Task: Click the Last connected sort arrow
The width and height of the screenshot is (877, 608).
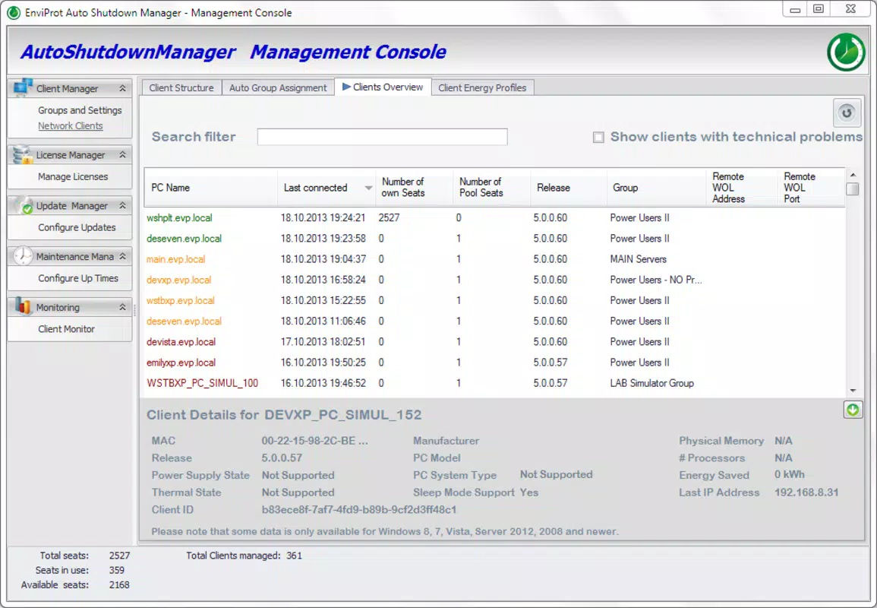Action: (x=368, y=188)
